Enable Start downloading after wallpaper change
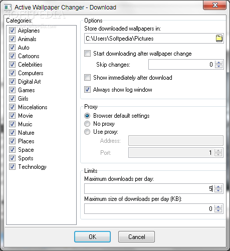 point(87,54)
